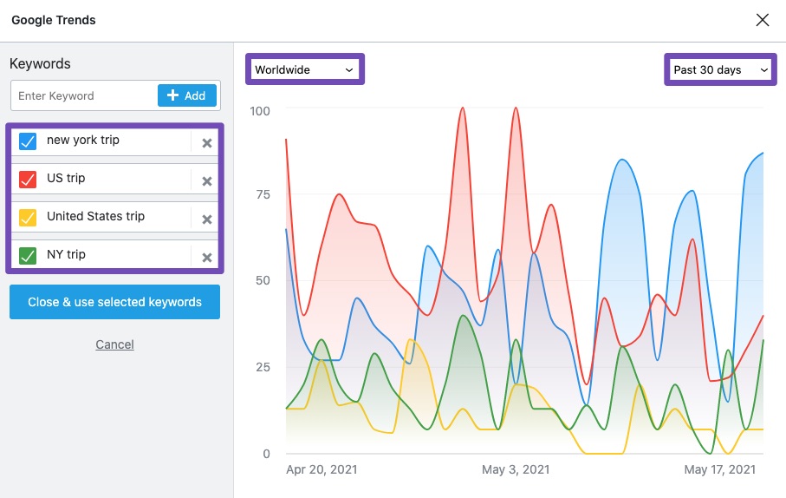Viewport: 786px width, 498px height.
Task: Select the 'new york trip' keyword text
Action: (x=83, y=140)
